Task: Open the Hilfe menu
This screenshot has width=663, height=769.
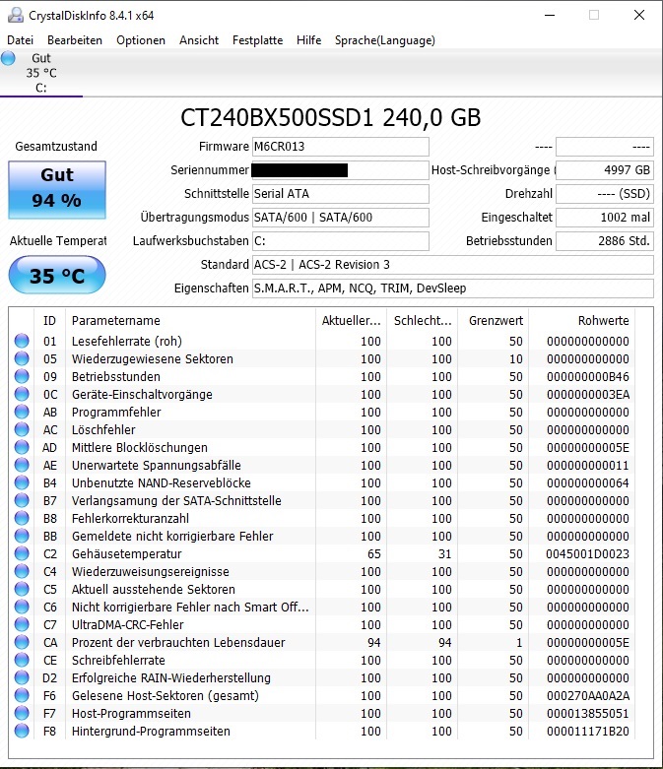Action: 308,40
